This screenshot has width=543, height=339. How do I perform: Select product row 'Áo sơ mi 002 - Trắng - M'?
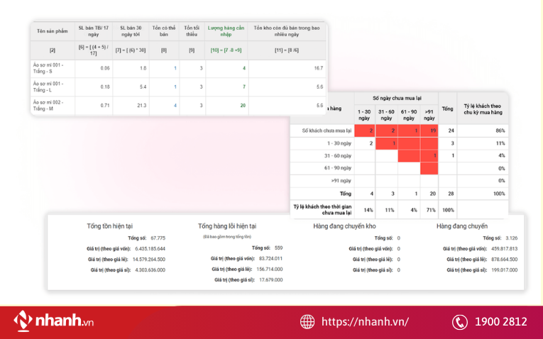click(x=178, y=106)
